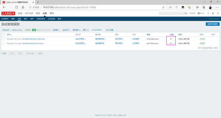The width and height of the screenshot is (221, 118).
Task: Click the Zabbix server breadcrumb link
Action: point(17,30)
